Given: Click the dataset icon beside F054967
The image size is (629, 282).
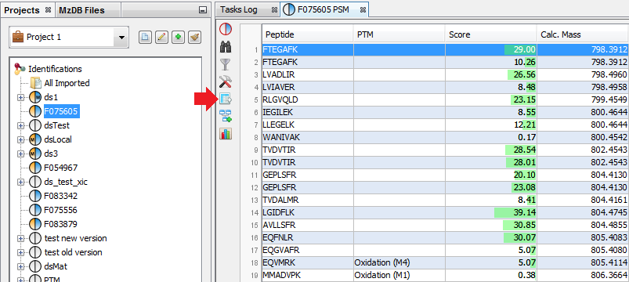Looking at the screenshot, I should click(35, 168).
